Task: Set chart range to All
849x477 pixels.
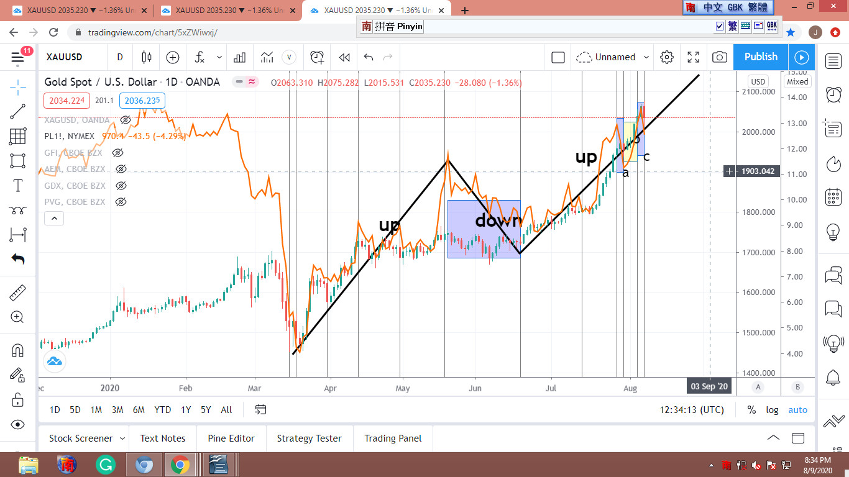Action: [226, 410]
